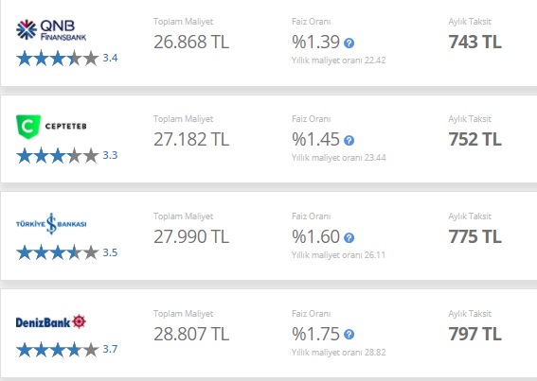The width and height of the screenshot is (537, 381).
Task: Open the help icon next to %1.60
Action: [349, 237]
